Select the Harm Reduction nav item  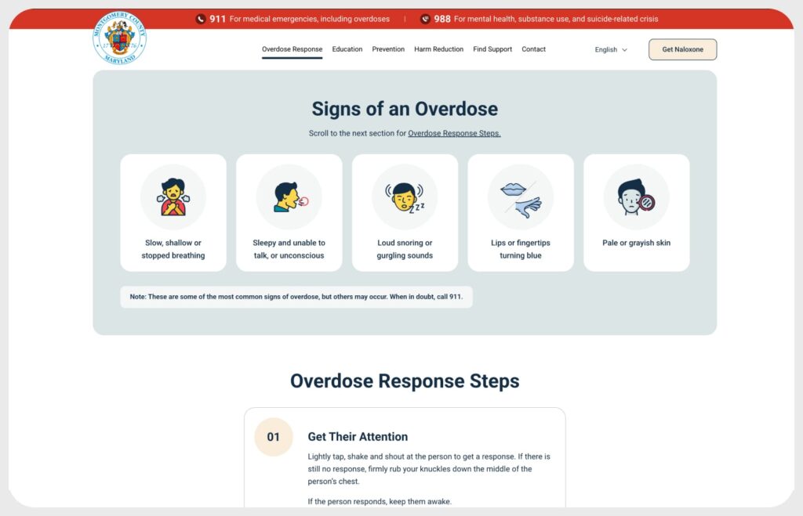click(438, 49)
